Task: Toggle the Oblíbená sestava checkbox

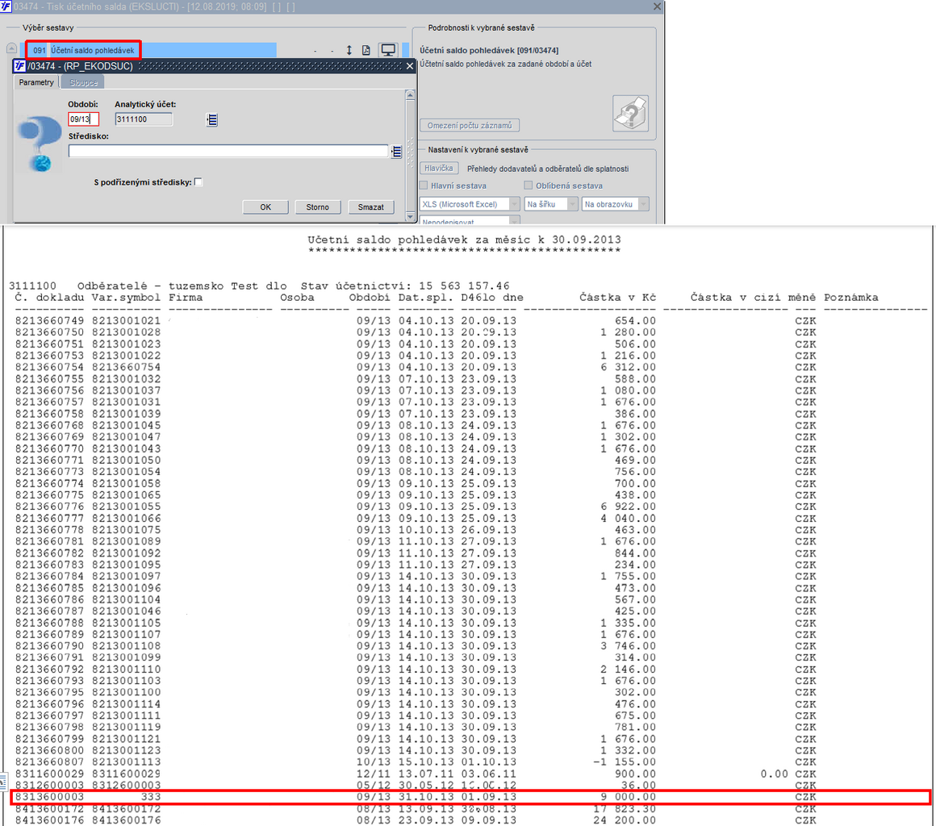Action: (x=528, y=185)
